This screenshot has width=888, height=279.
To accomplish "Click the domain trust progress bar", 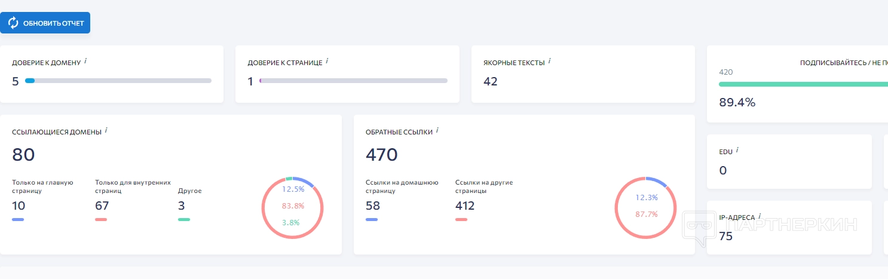I will point(118,81).
